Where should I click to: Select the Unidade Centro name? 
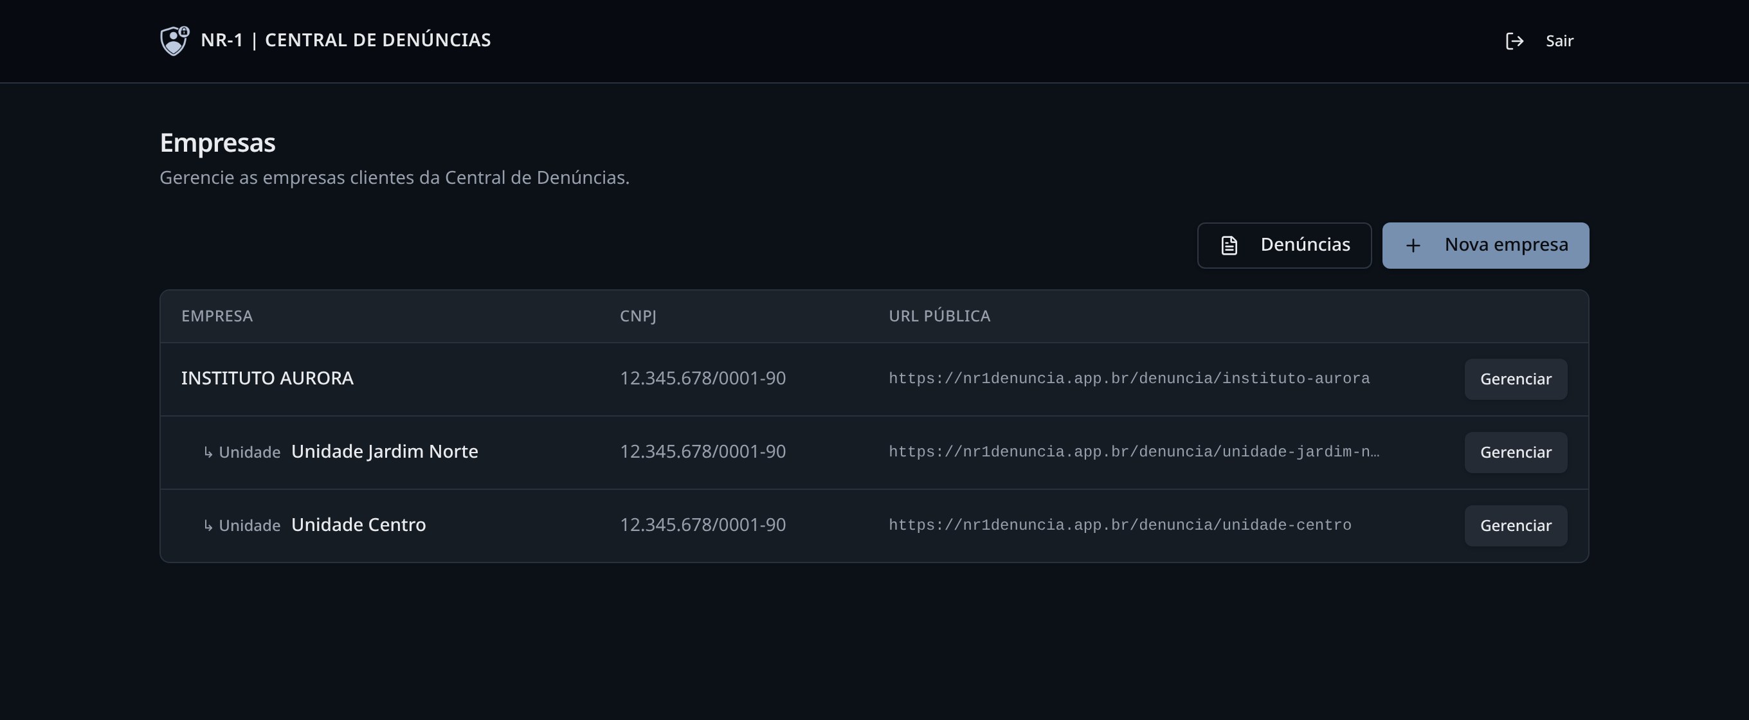tap(359, 525)
